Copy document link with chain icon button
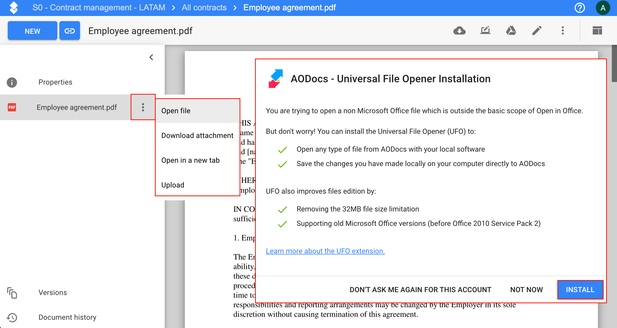This screenshot has width=617, height=328. coord(69,31)
